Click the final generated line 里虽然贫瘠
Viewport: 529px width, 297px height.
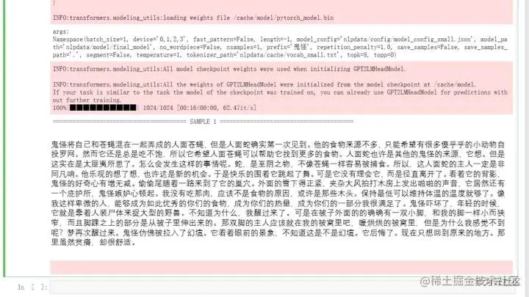tap(93, 243)
